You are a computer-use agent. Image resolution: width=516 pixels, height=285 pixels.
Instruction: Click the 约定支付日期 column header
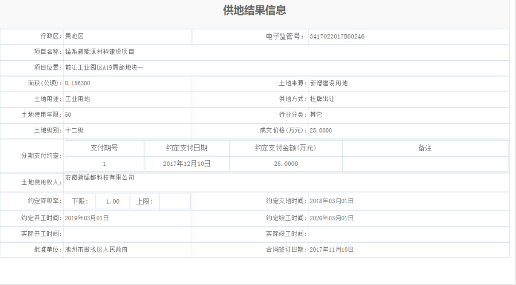point(187,148)
